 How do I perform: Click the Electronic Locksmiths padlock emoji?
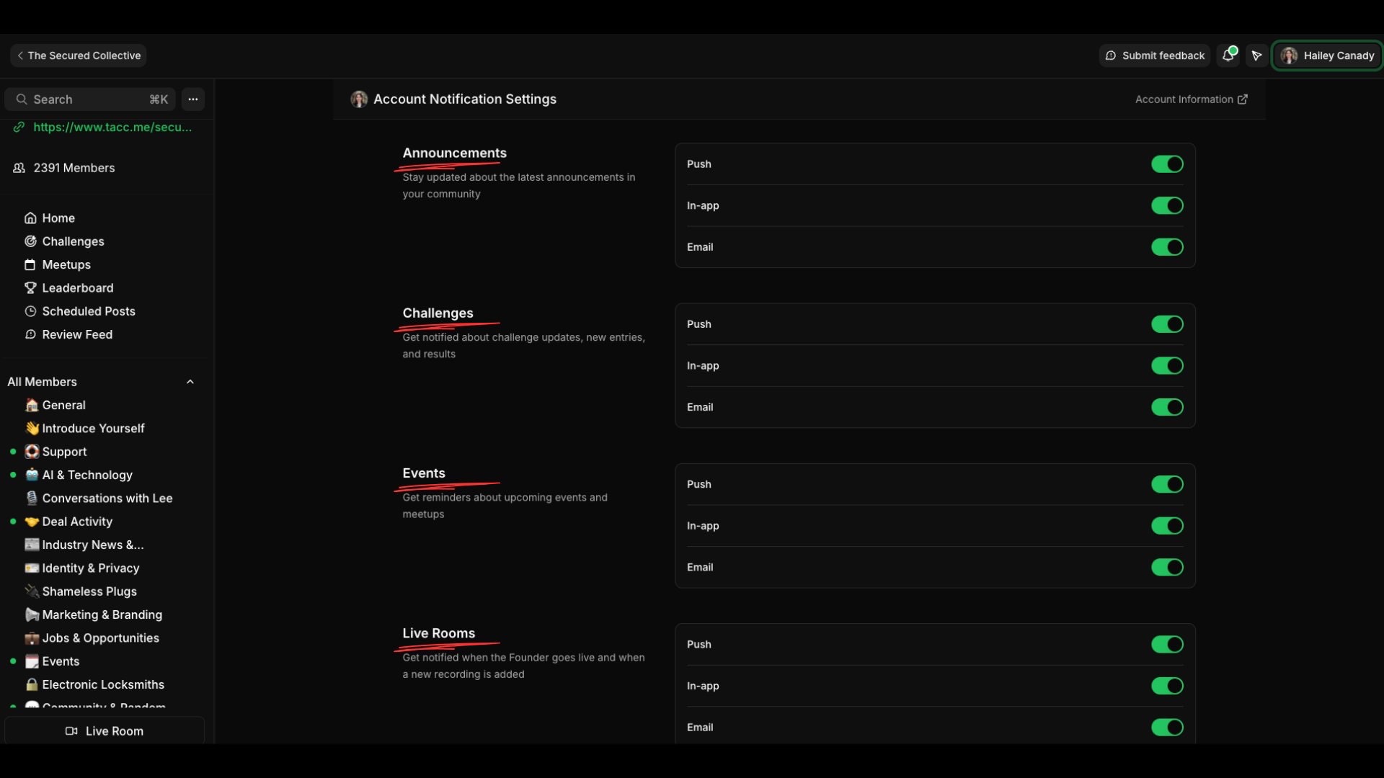click(32, 684)
